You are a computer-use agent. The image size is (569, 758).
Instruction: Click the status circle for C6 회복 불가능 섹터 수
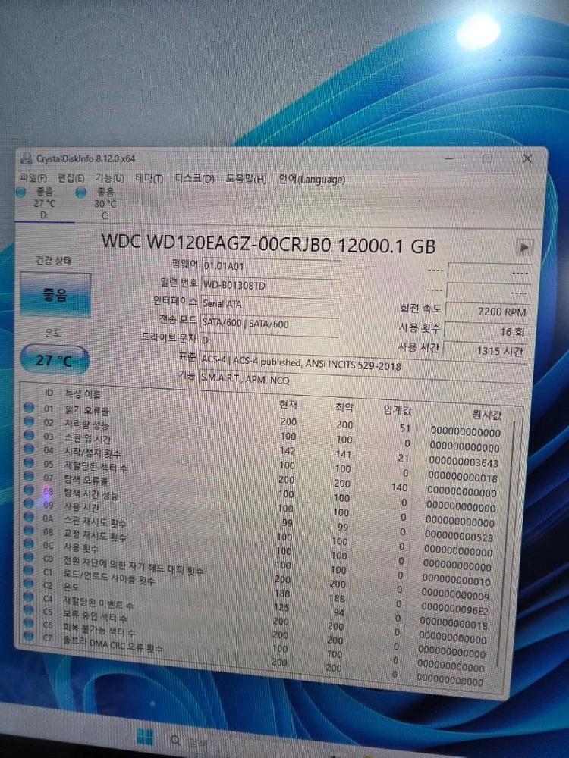tap(29, 624)
